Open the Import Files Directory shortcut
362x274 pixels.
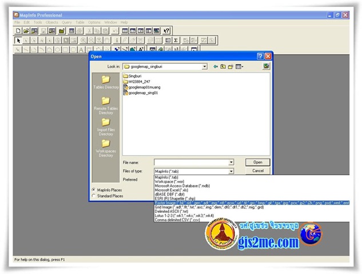coord(106,127)
